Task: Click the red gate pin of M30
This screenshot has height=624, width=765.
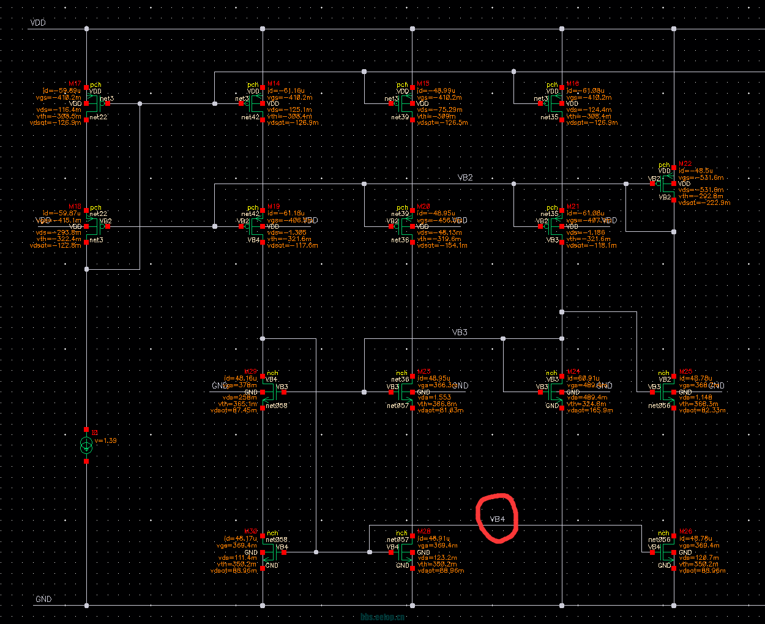Action: tap(284, 552)
